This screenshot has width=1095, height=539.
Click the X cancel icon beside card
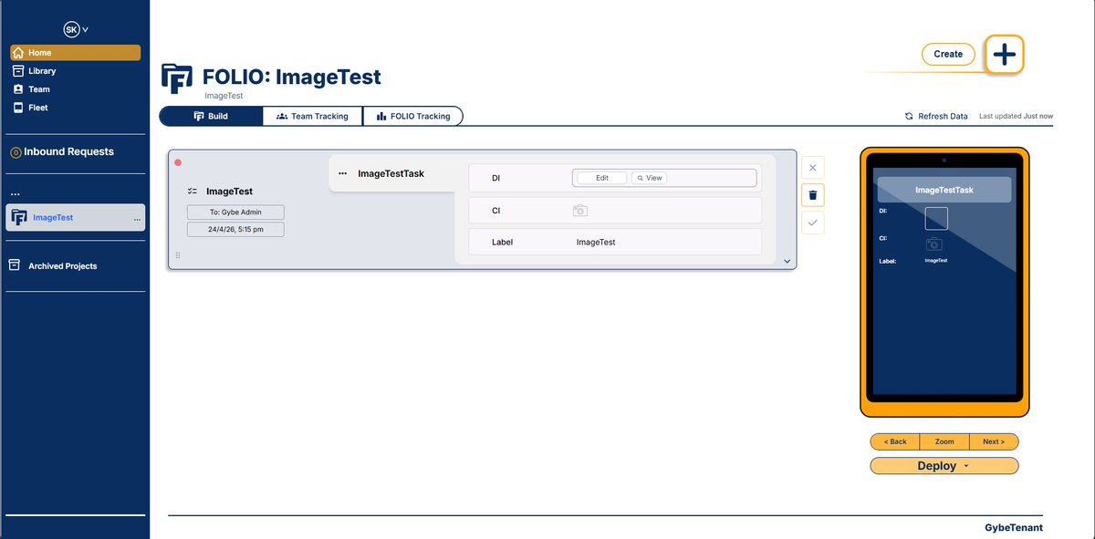tap(813, 167)
